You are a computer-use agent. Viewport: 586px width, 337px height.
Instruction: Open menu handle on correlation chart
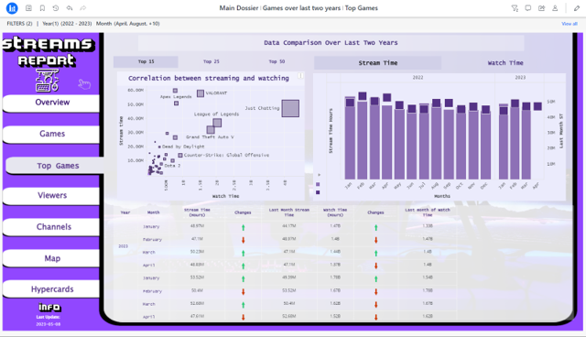pyautogui.click(x=300, y=76)
